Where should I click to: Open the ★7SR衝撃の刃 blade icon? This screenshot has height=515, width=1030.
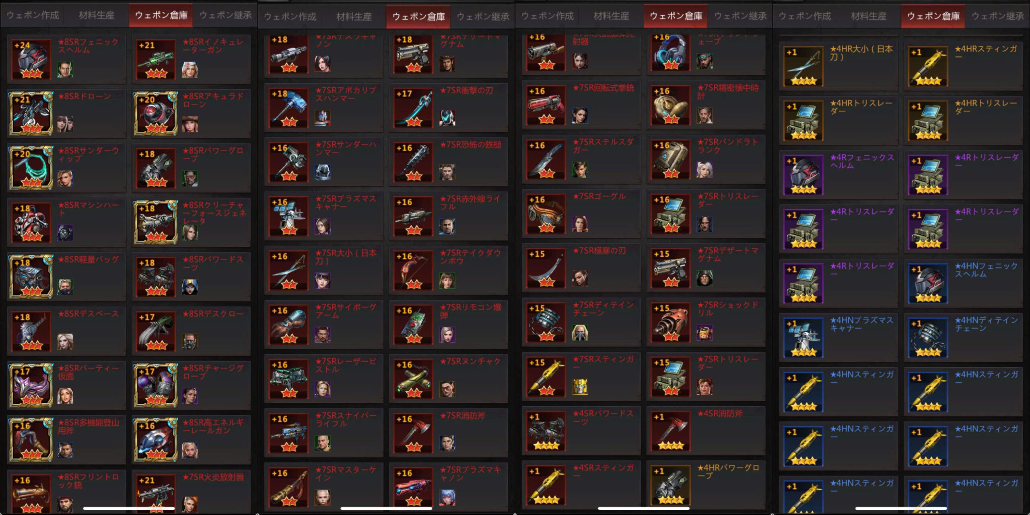click(x=413, y=108)
